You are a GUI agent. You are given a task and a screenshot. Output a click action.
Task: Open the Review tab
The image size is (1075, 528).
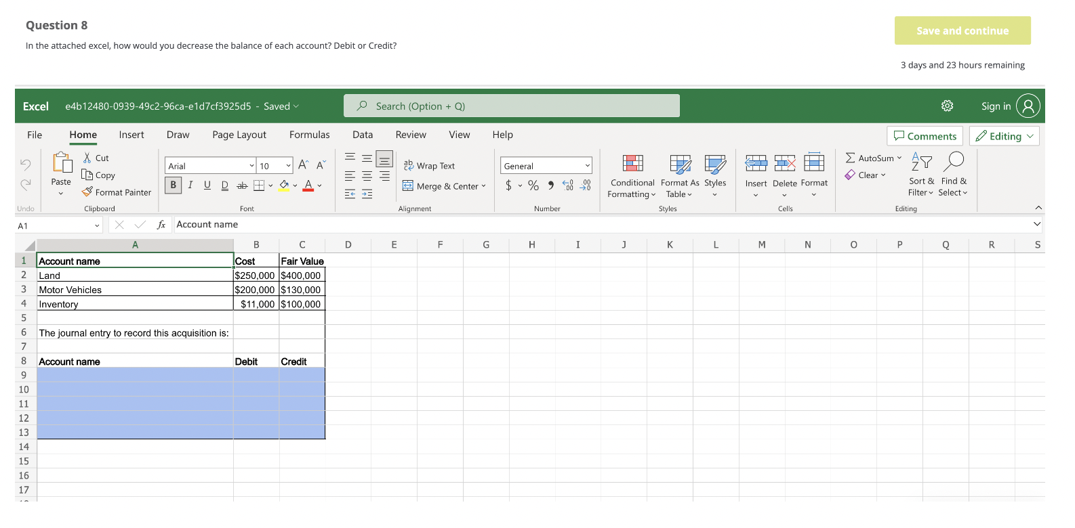[411, 135]
